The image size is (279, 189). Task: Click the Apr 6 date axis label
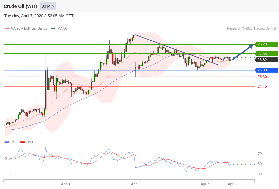pos(135,184)
